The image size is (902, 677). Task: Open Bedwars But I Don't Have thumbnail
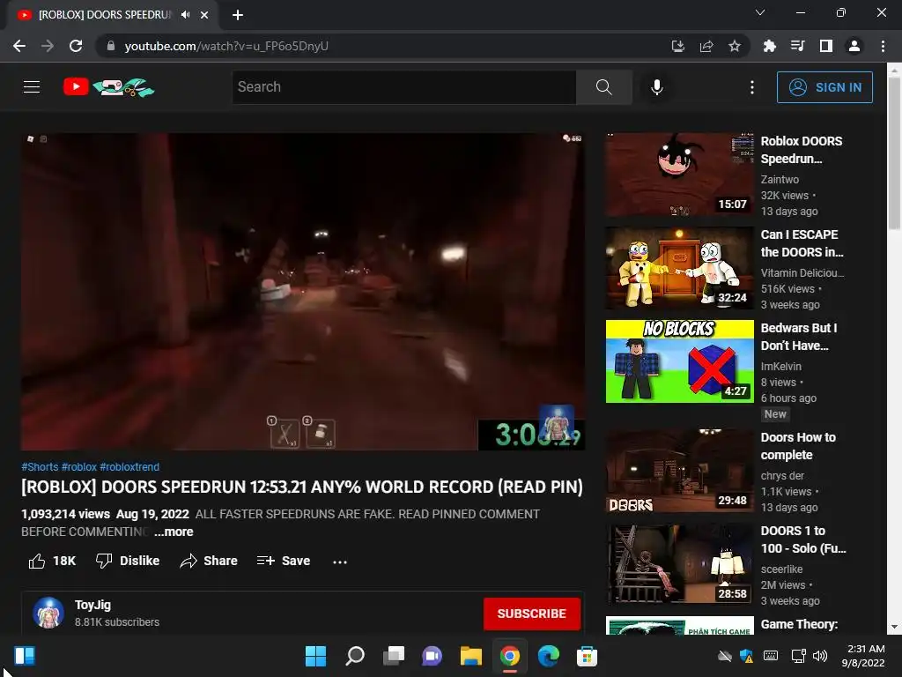point(679,361)
